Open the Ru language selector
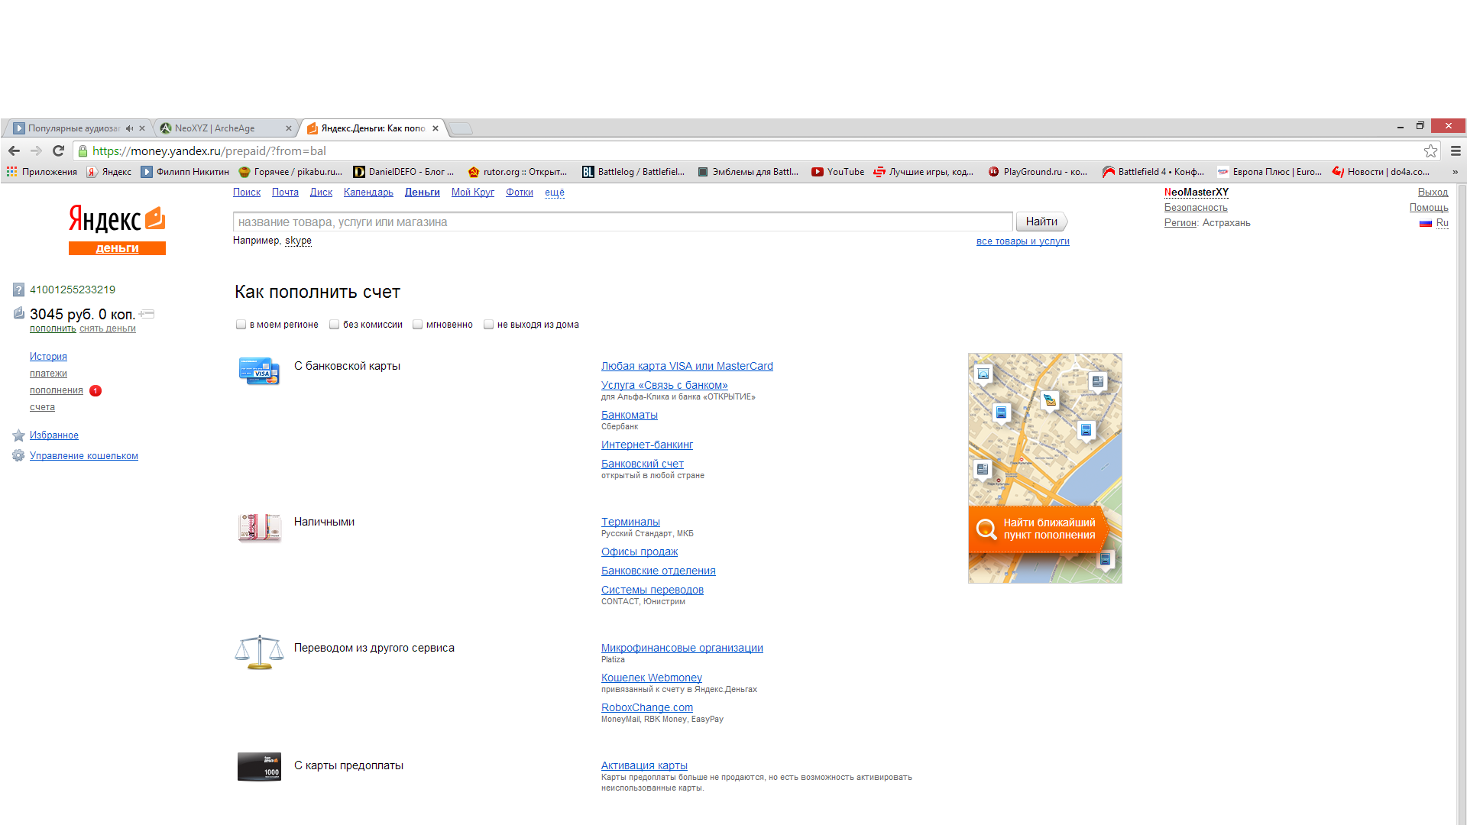Viewport: 1467px width, 825px height. 1442,223
